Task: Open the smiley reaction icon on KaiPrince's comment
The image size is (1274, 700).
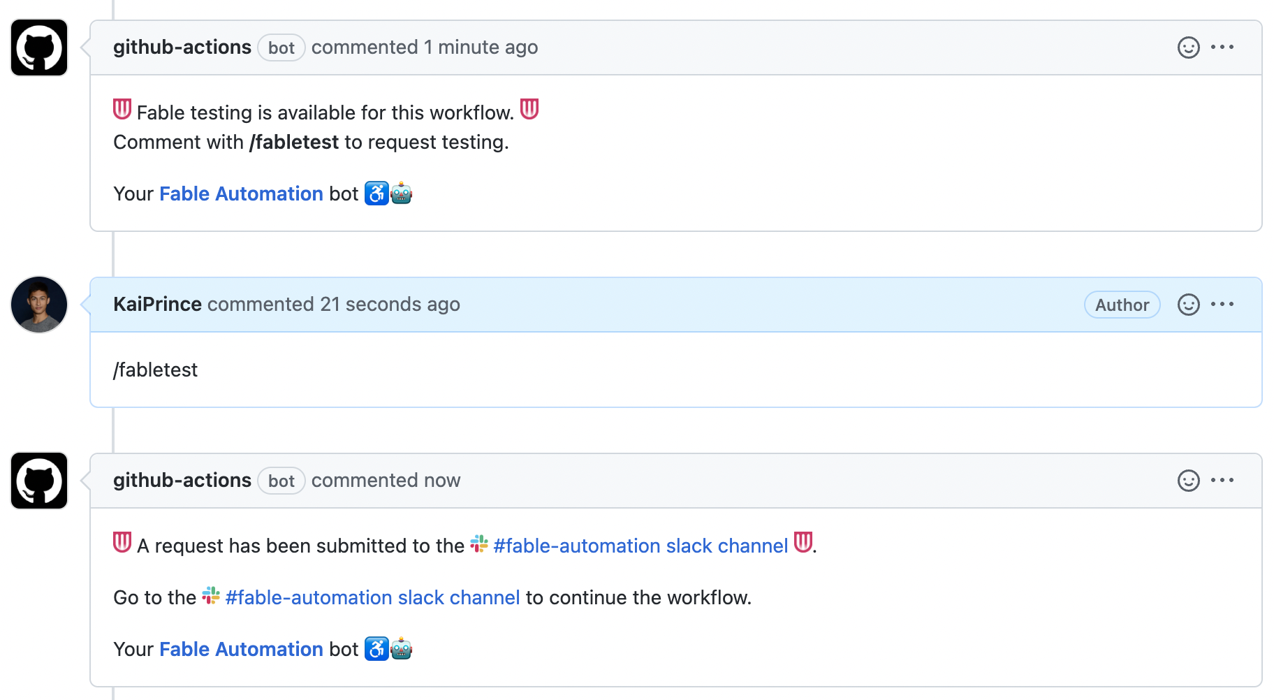Action: pos(1188,304)
